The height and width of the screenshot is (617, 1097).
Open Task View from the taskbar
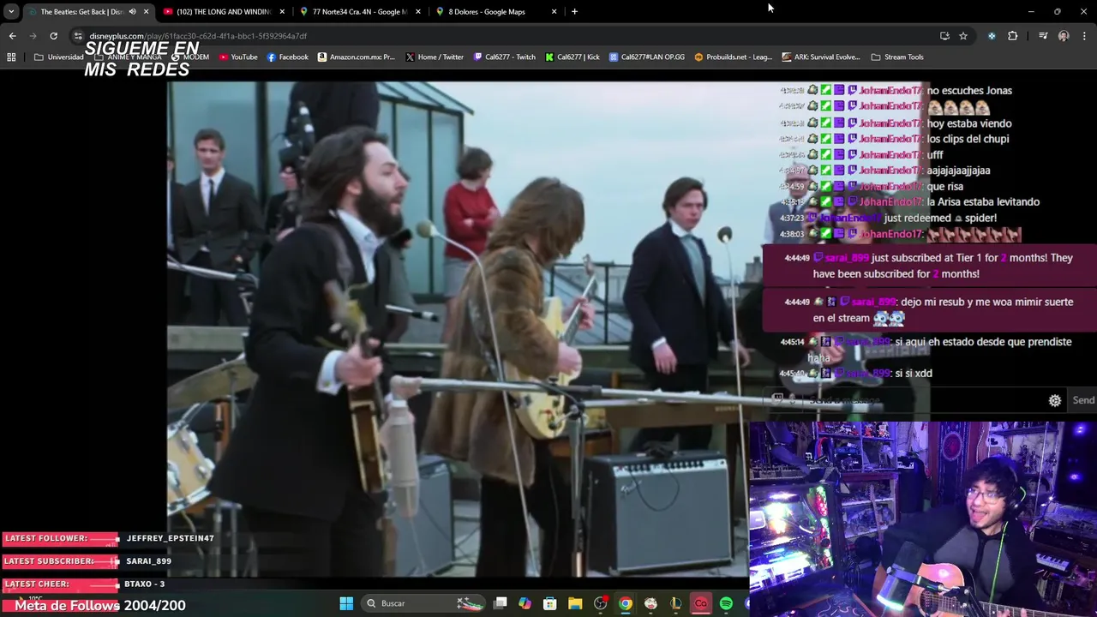point(501,603)
